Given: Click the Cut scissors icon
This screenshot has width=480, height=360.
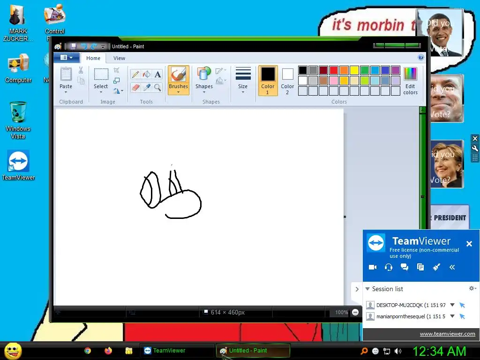Looking at the screenshot, I should click(81, 70).
